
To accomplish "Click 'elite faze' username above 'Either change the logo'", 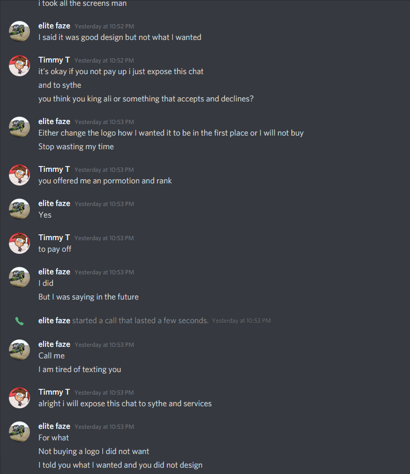I will (55, 121).
